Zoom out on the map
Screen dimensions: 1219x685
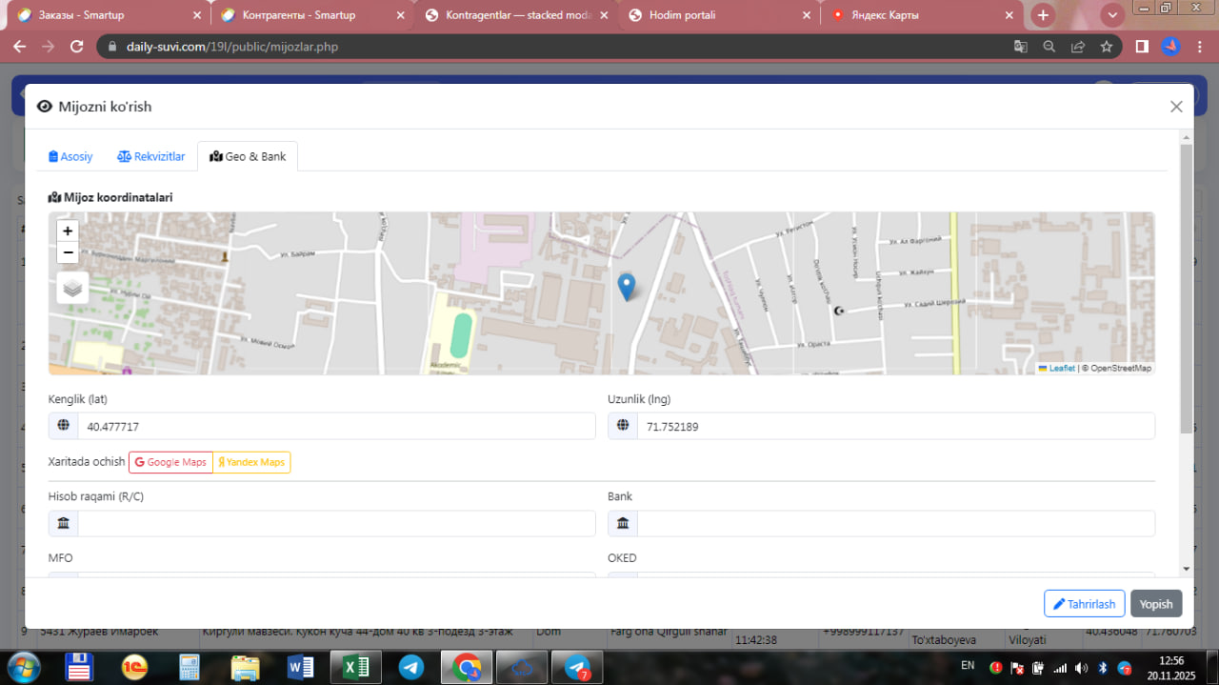(x=68, y=252)
